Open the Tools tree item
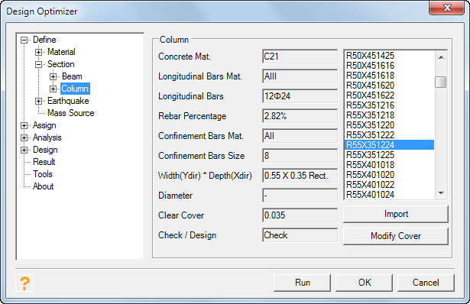The width and height of the screenshot is (470, 304). click(x=43, y=174)
